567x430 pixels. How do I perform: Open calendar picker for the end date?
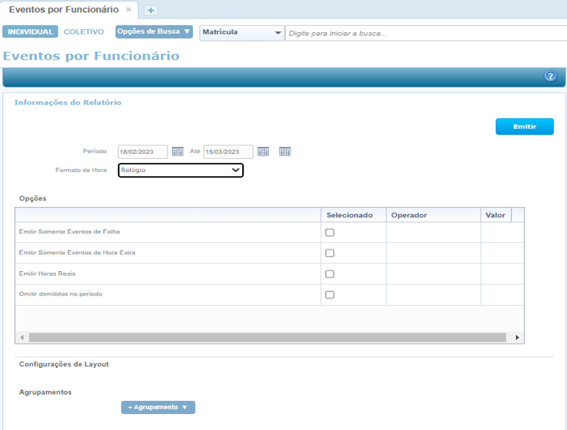click(263, 151)
